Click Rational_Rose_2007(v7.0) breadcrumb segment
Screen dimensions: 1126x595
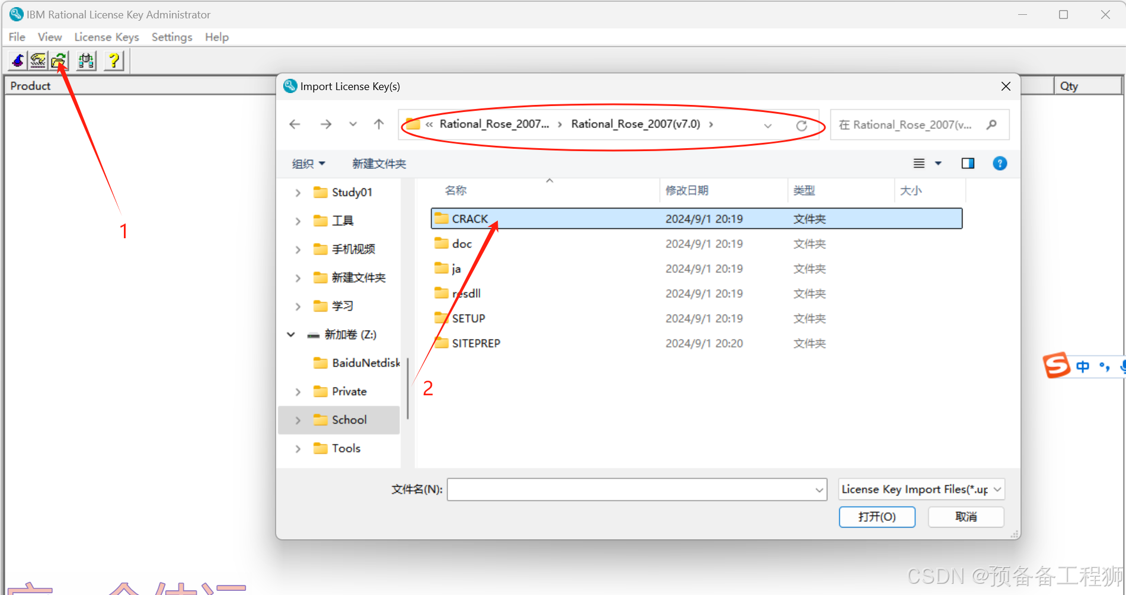[x=635, y=124]
